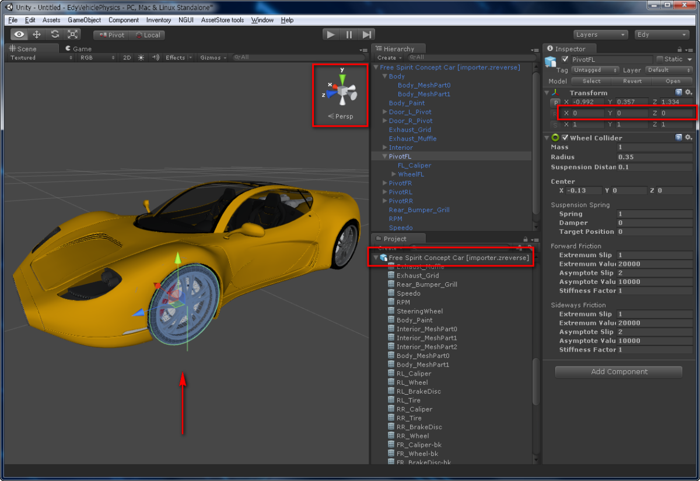Click the Radius value field
This screenshot has height=481, width=700.
655,157
